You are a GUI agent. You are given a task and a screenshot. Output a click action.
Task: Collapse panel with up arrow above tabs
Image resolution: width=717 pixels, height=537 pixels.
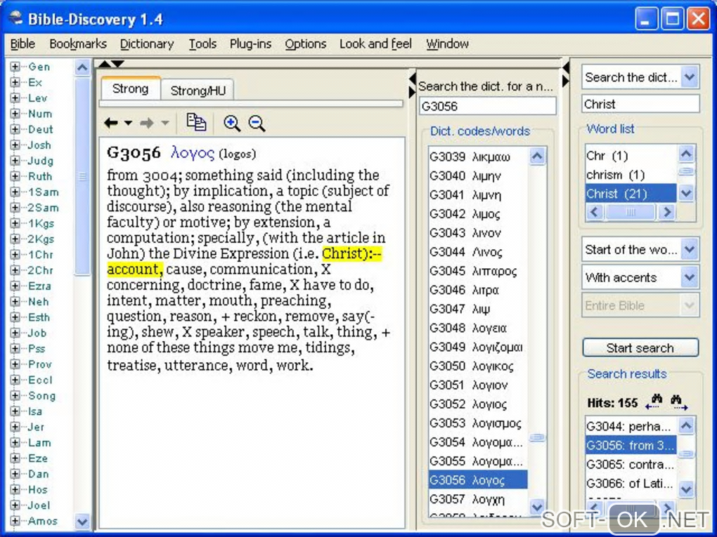(x=104, y=63)
